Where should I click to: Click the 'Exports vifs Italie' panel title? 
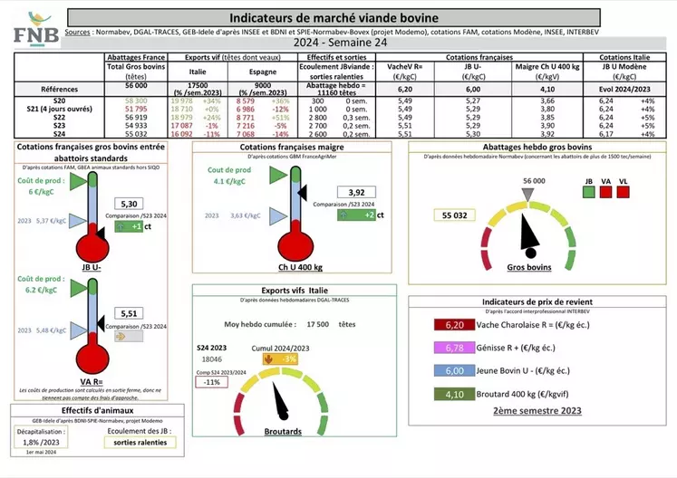tap(295, 291)
